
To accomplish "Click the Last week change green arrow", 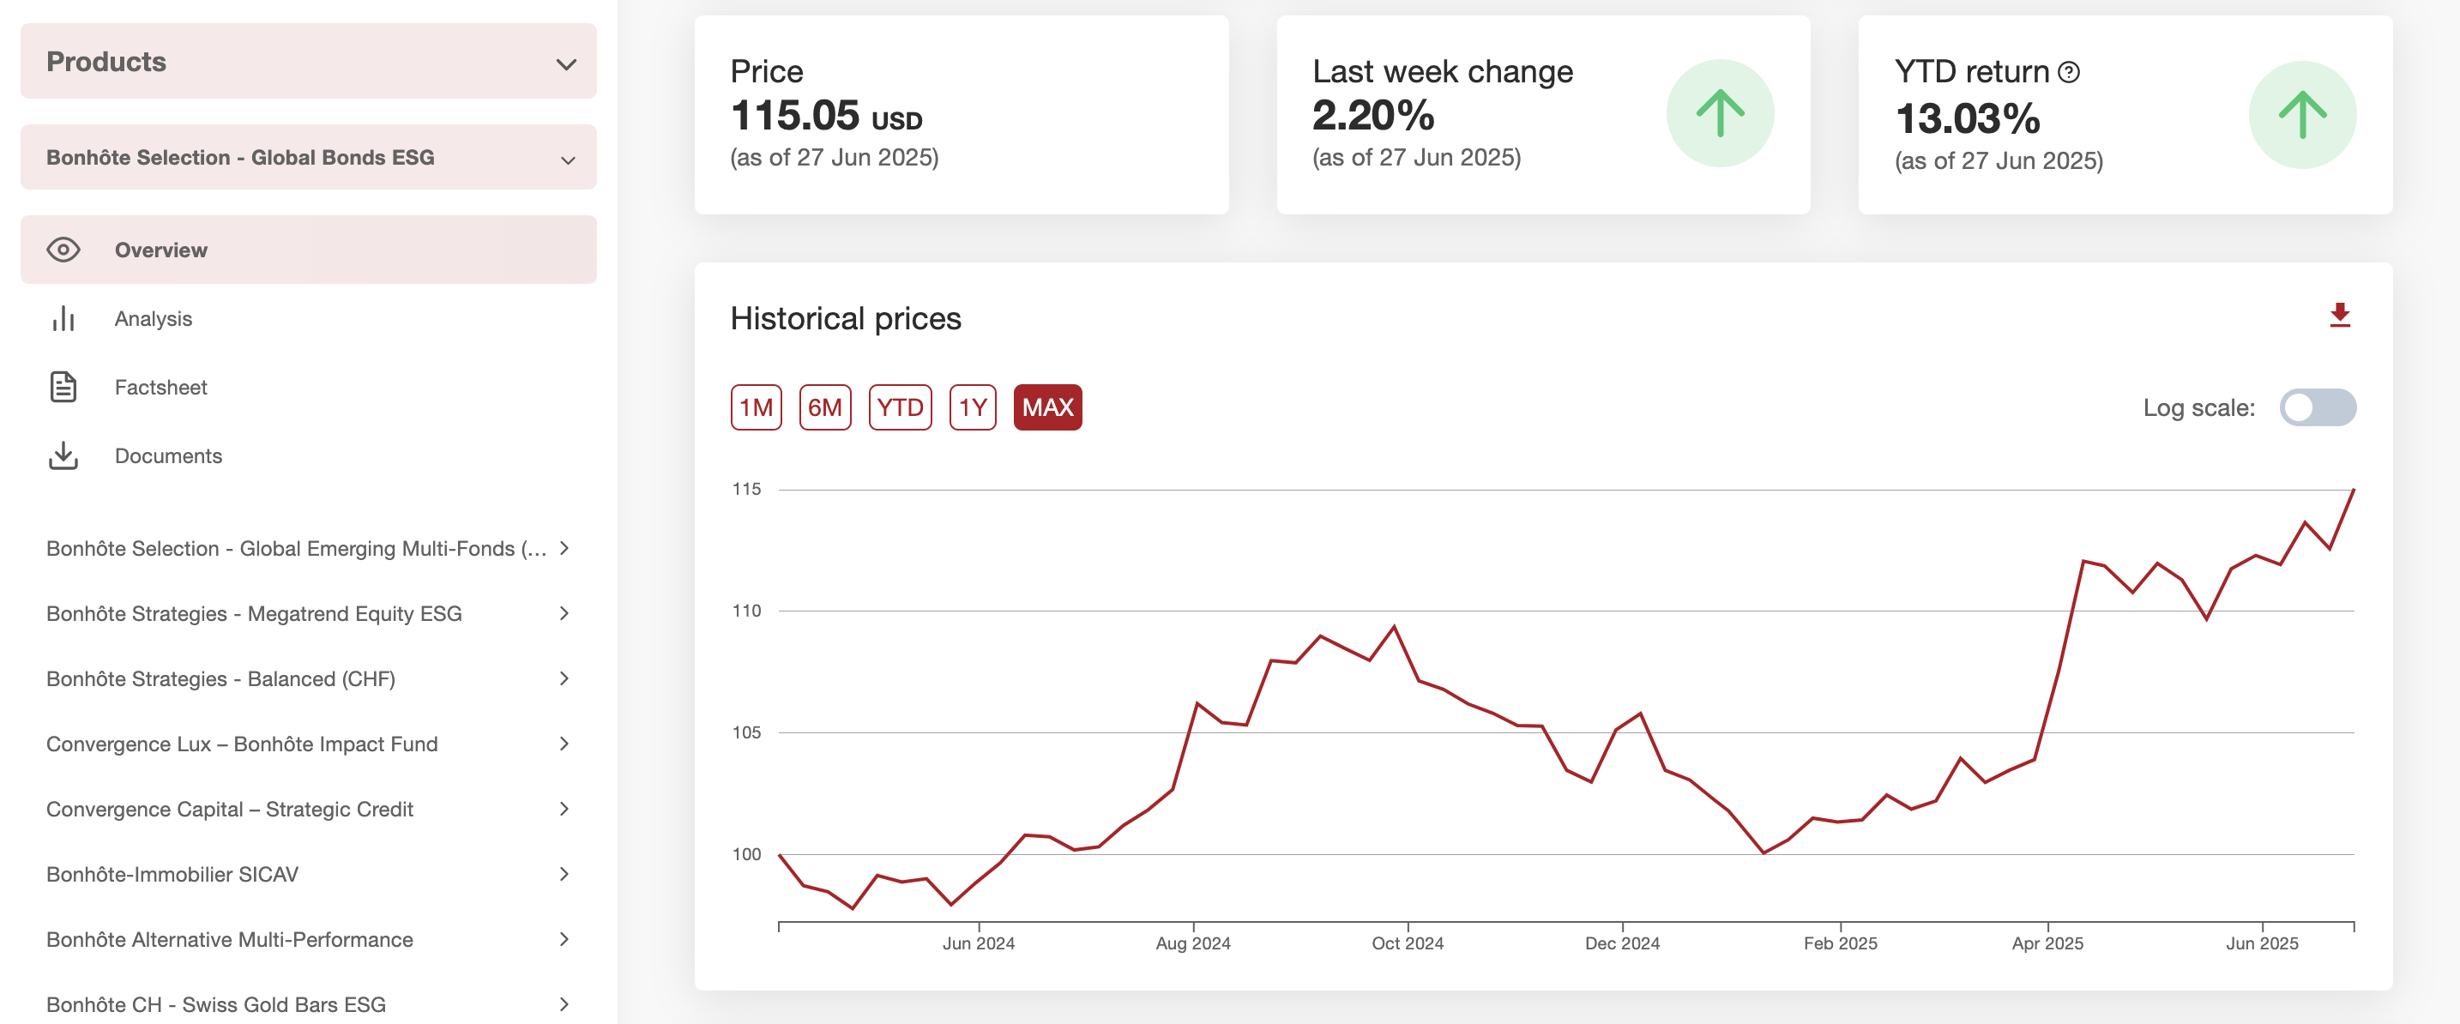I will tap(1720, 114).
